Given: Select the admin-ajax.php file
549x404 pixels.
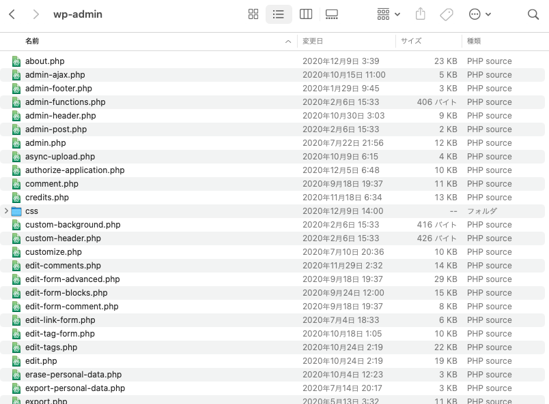Looking at the screenshot, I should pos(55,75).
